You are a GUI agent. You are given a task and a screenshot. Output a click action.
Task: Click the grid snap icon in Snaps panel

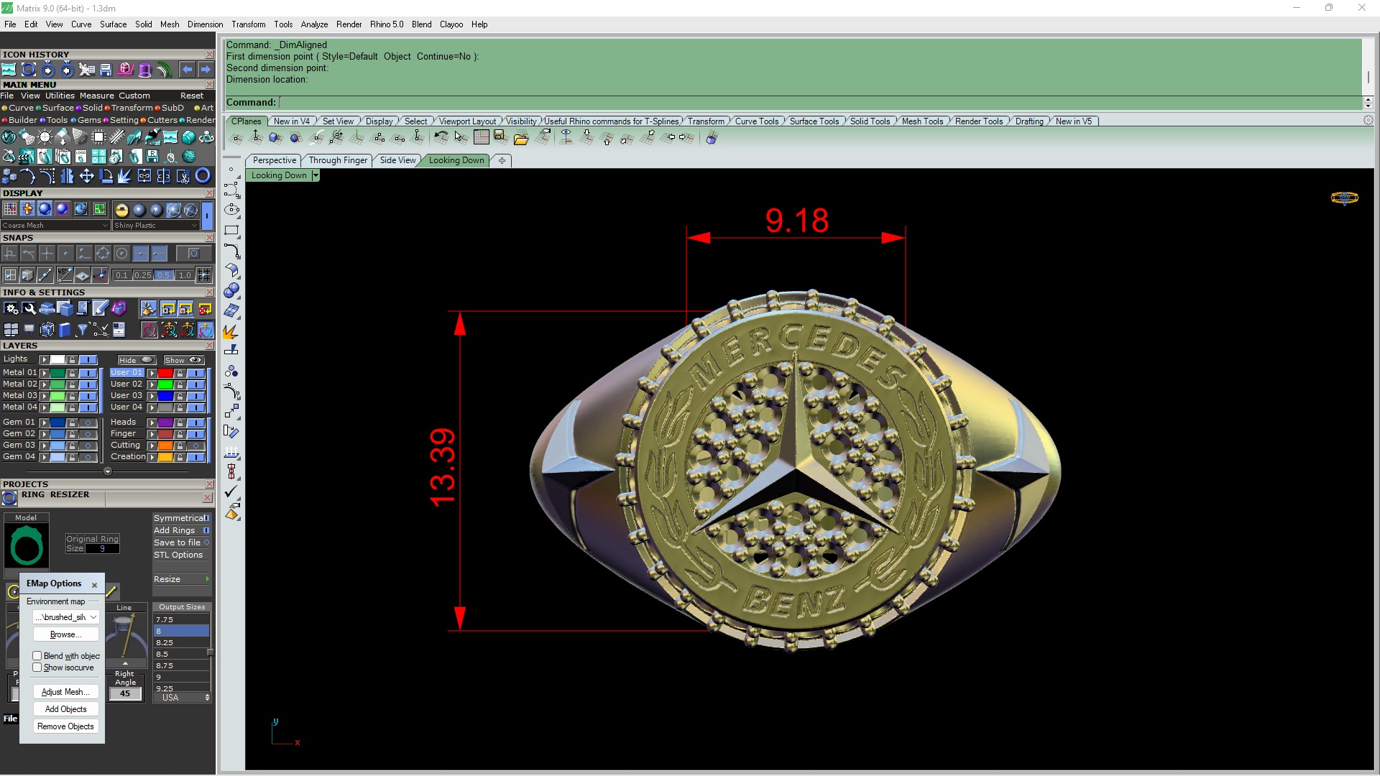coord(204,275)
